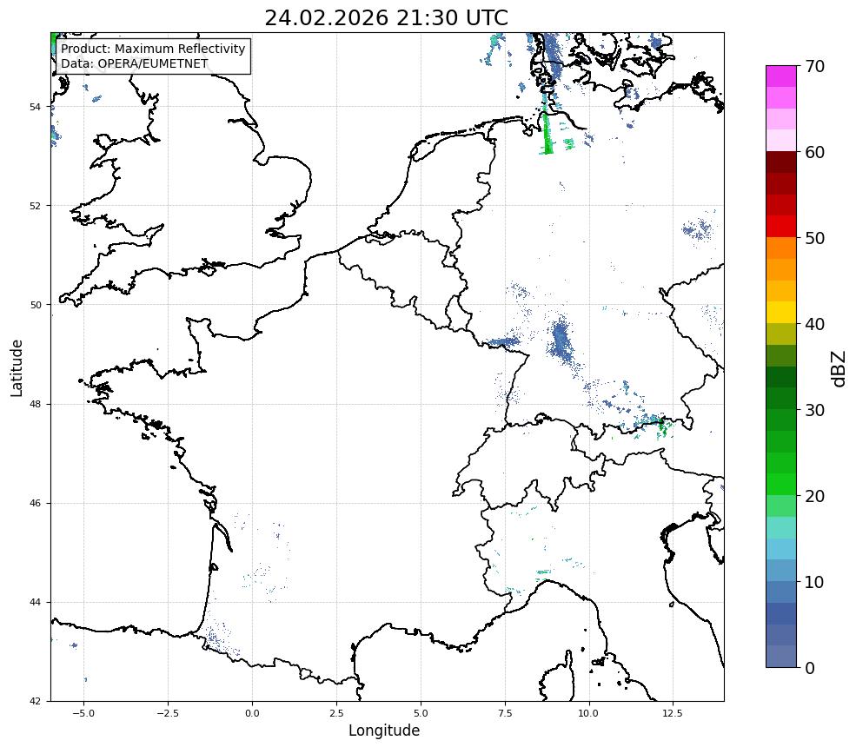Click the longitude tick label 5.0
This screenshot has width=856, height=747.
pos(421,713)
